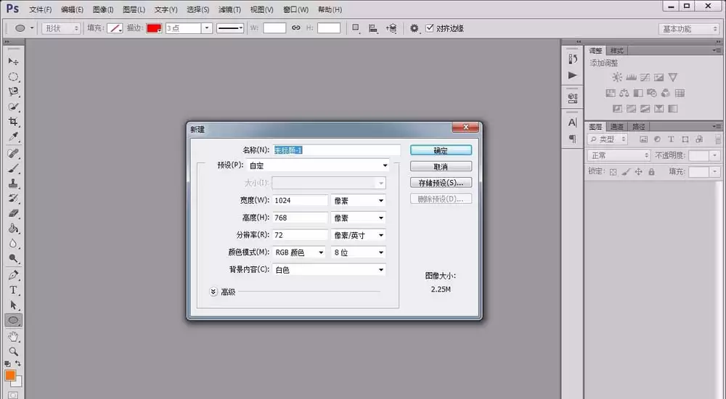Click the 存储预设(S)... button
Image resolution: width=726 pixels, height=399 pixels.
(441, 182)
